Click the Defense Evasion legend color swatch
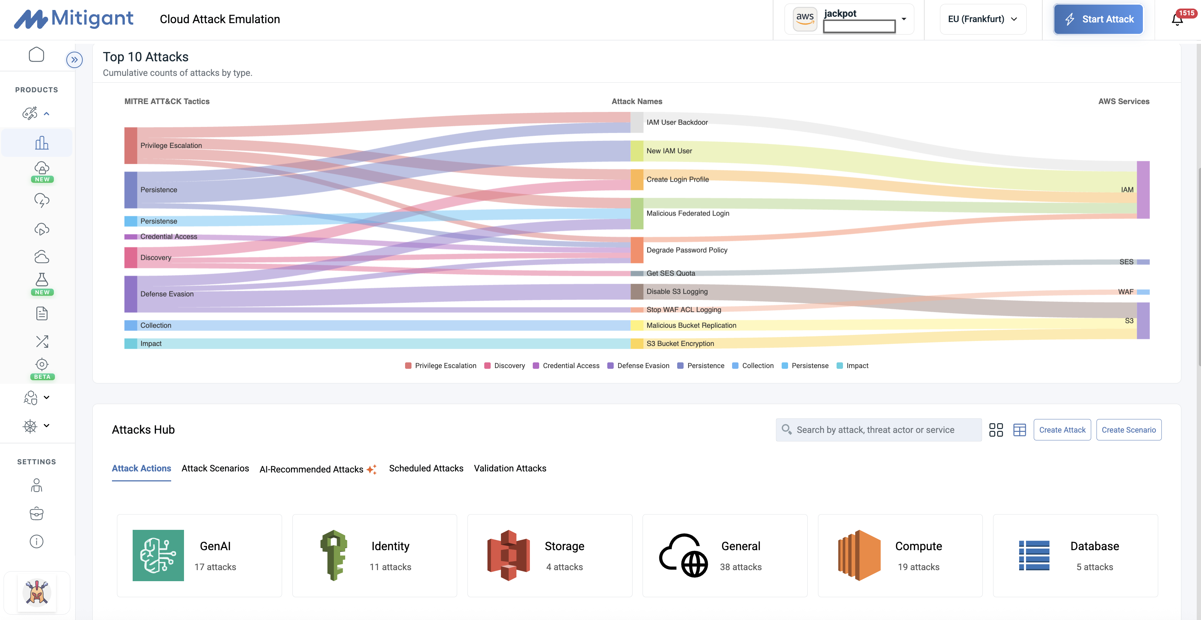The width and height of the screenshot is (1201, 620). (x=610, y=366)
